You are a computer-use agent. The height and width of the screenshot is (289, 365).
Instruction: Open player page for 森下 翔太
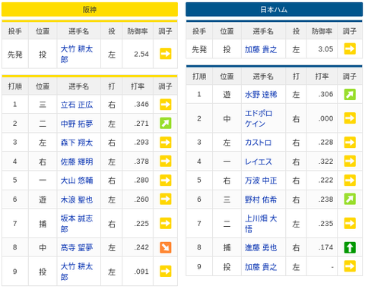(x=77, y=143)
